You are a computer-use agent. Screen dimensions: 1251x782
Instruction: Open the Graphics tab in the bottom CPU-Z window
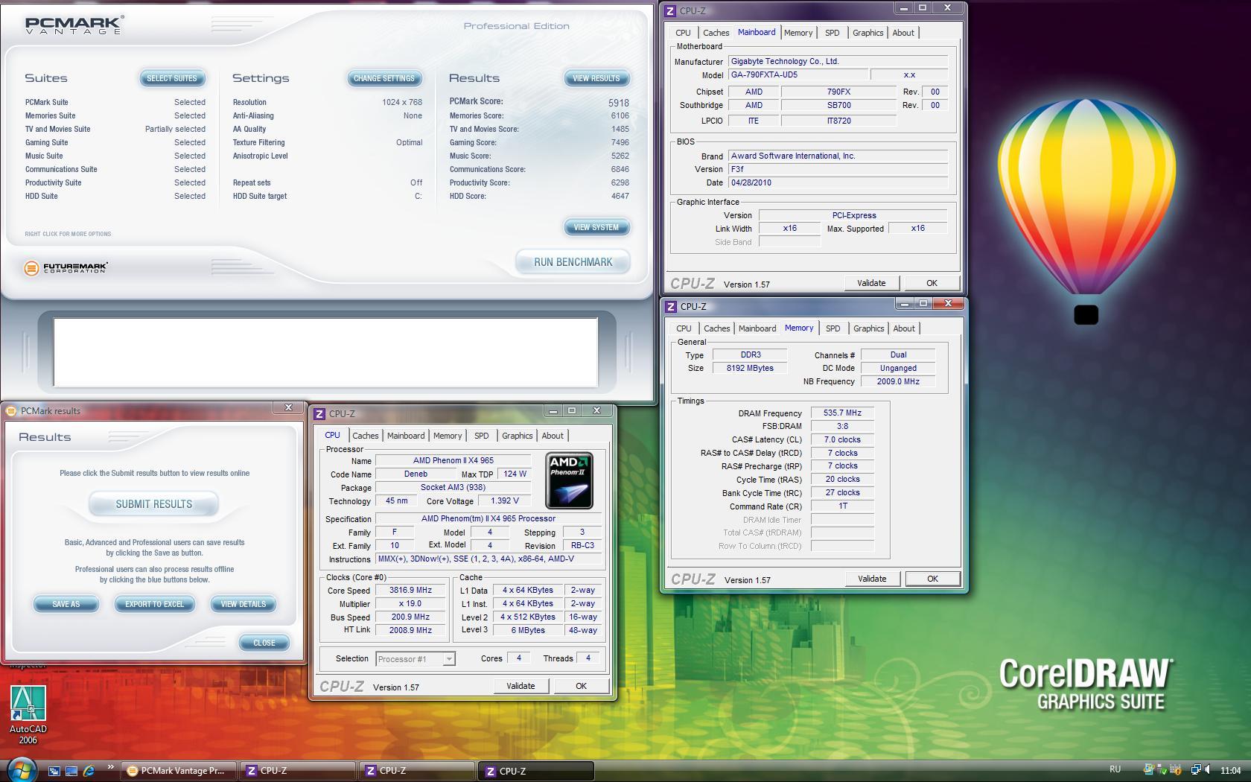click(x=517, y=436)
